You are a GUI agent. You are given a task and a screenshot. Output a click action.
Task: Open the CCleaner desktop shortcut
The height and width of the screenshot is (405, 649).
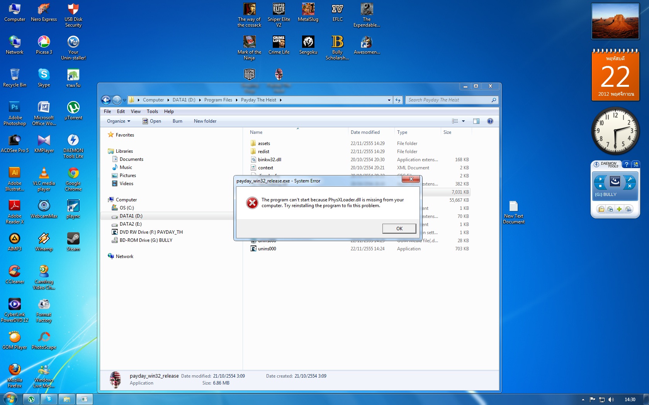[15, 275]
